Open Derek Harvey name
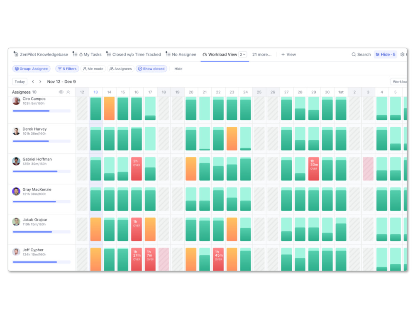The image size is (415, 311). (34, 129)
